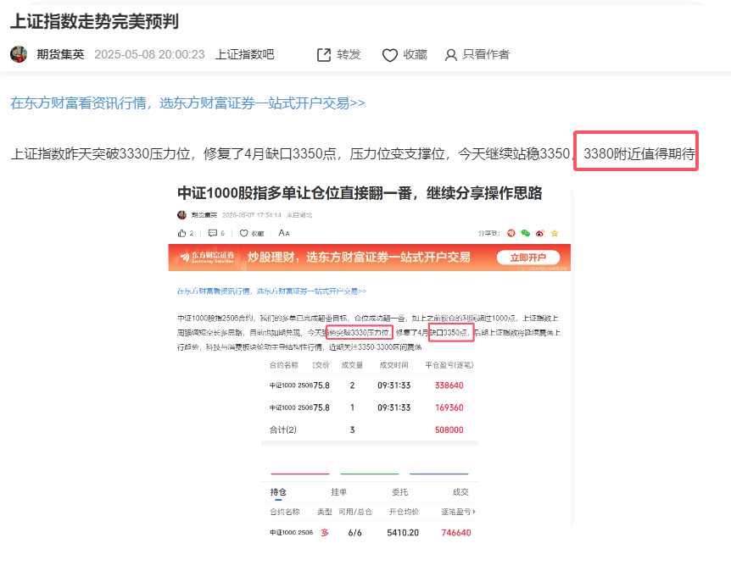This screenshot has width=731, height=582.
Task: Open the 上证指数吧 forum link
Action: click(x=244, y=54)
